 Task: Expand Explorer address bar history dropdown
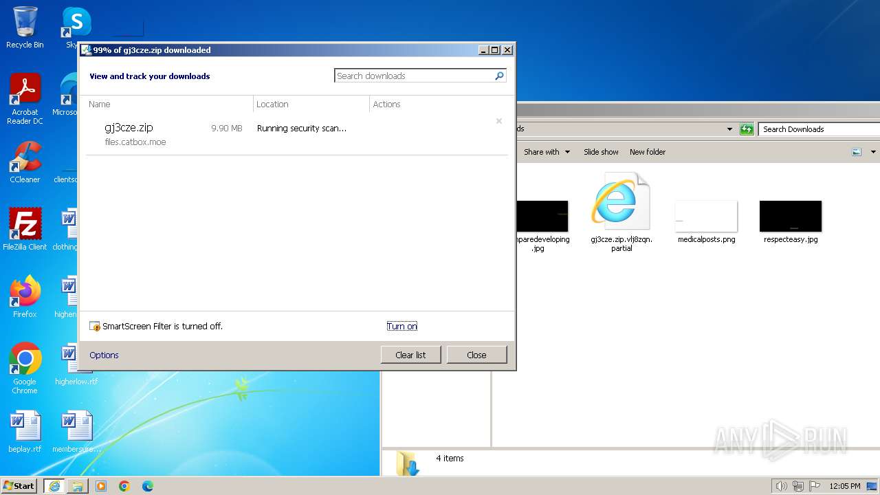click(729, 129)
